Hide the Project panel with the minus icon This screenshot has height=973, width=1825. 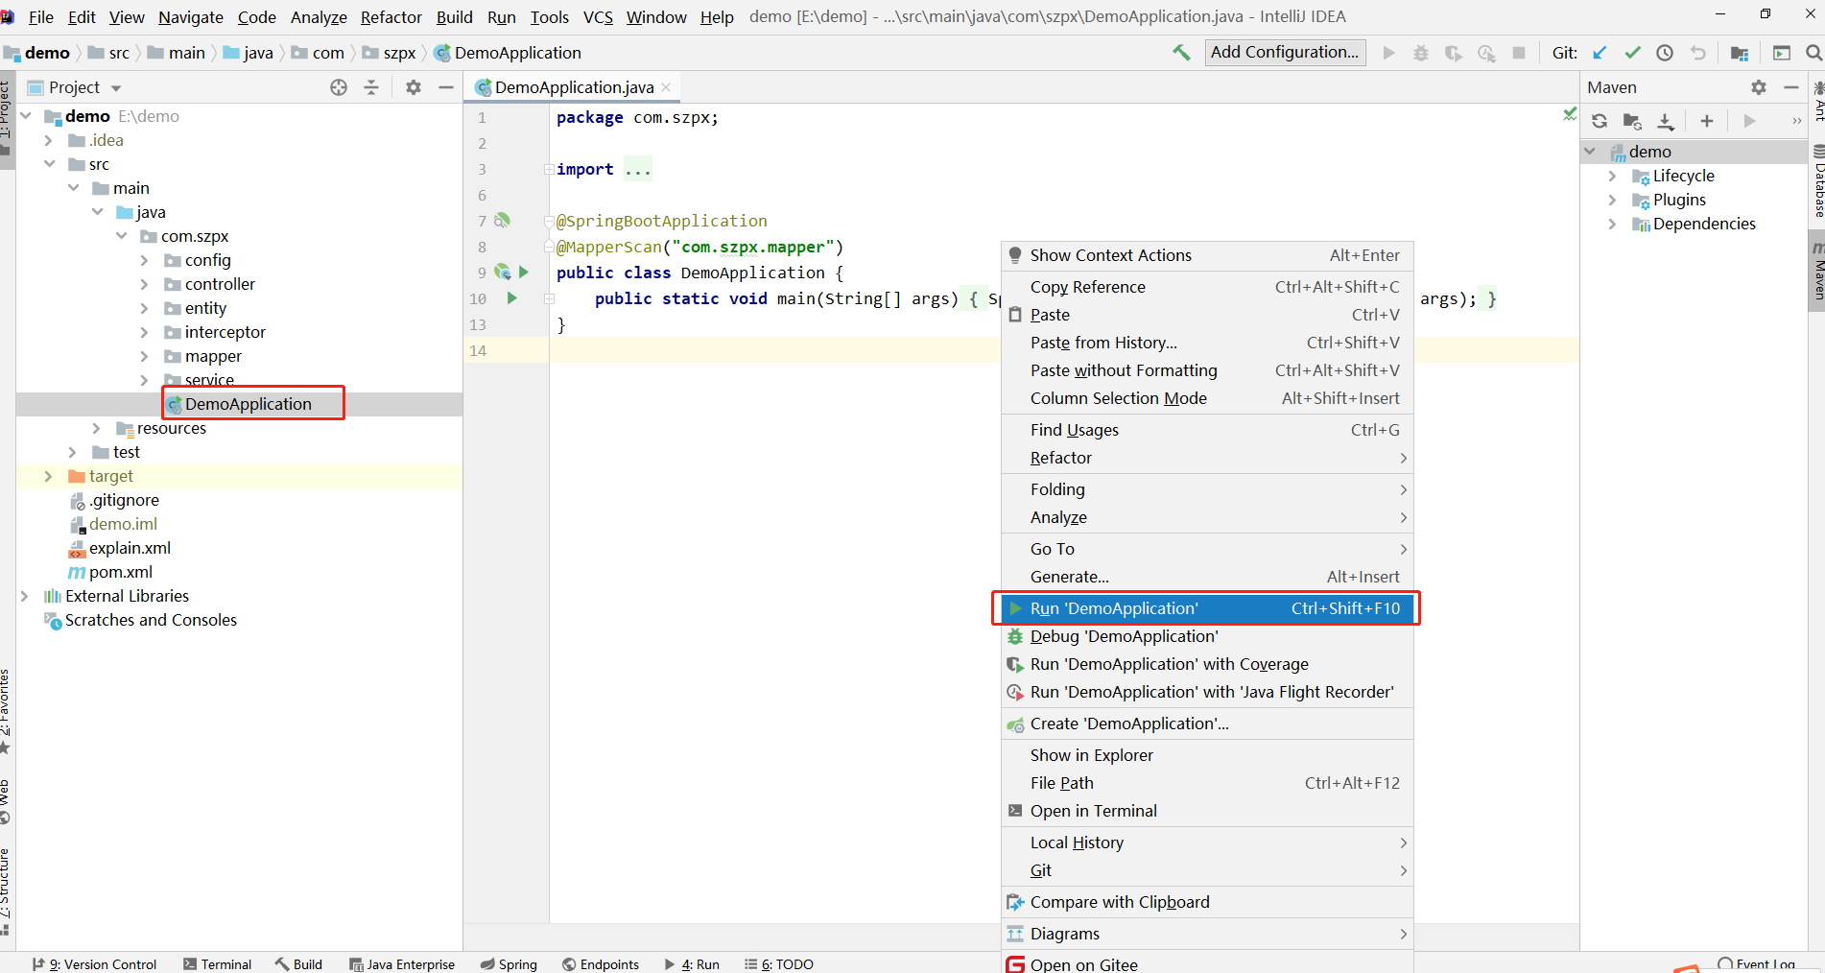coord(446,87)
